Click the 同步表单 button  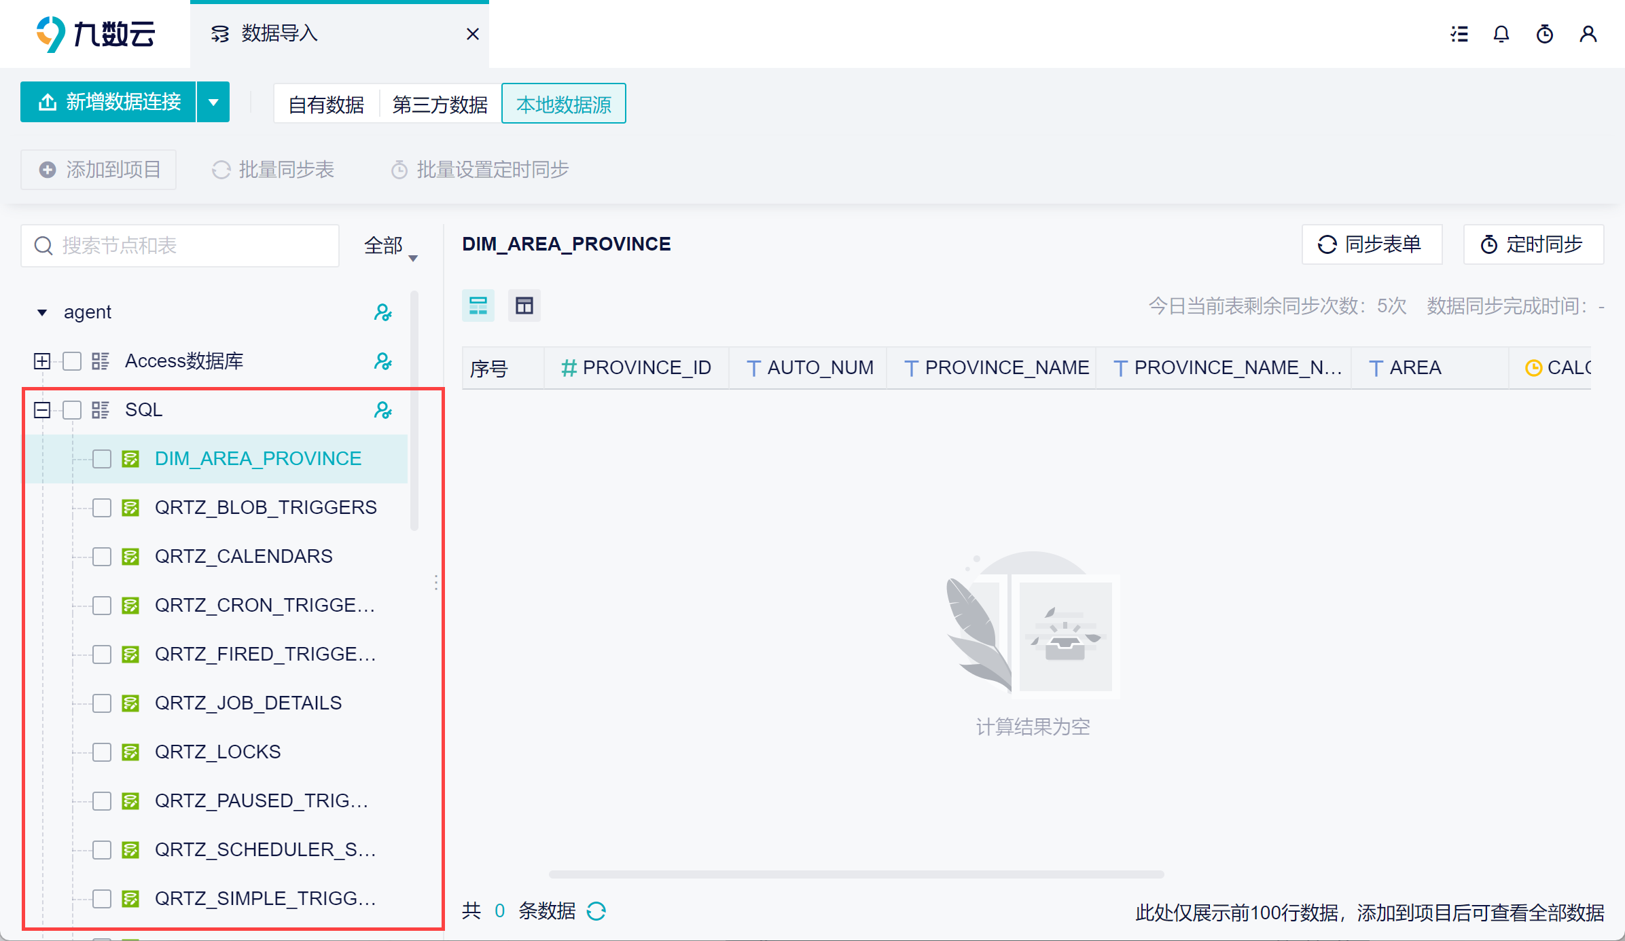(x=1371, y=244)
